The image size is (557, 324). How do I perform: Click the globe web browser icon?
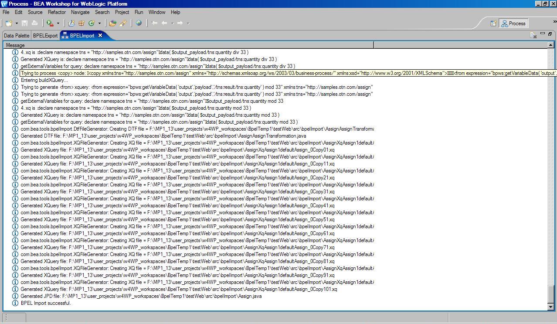coord(139,23)
